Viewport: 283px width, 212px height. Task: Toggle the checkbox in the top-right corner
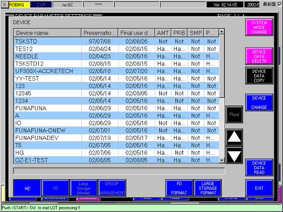coord(280,4)
